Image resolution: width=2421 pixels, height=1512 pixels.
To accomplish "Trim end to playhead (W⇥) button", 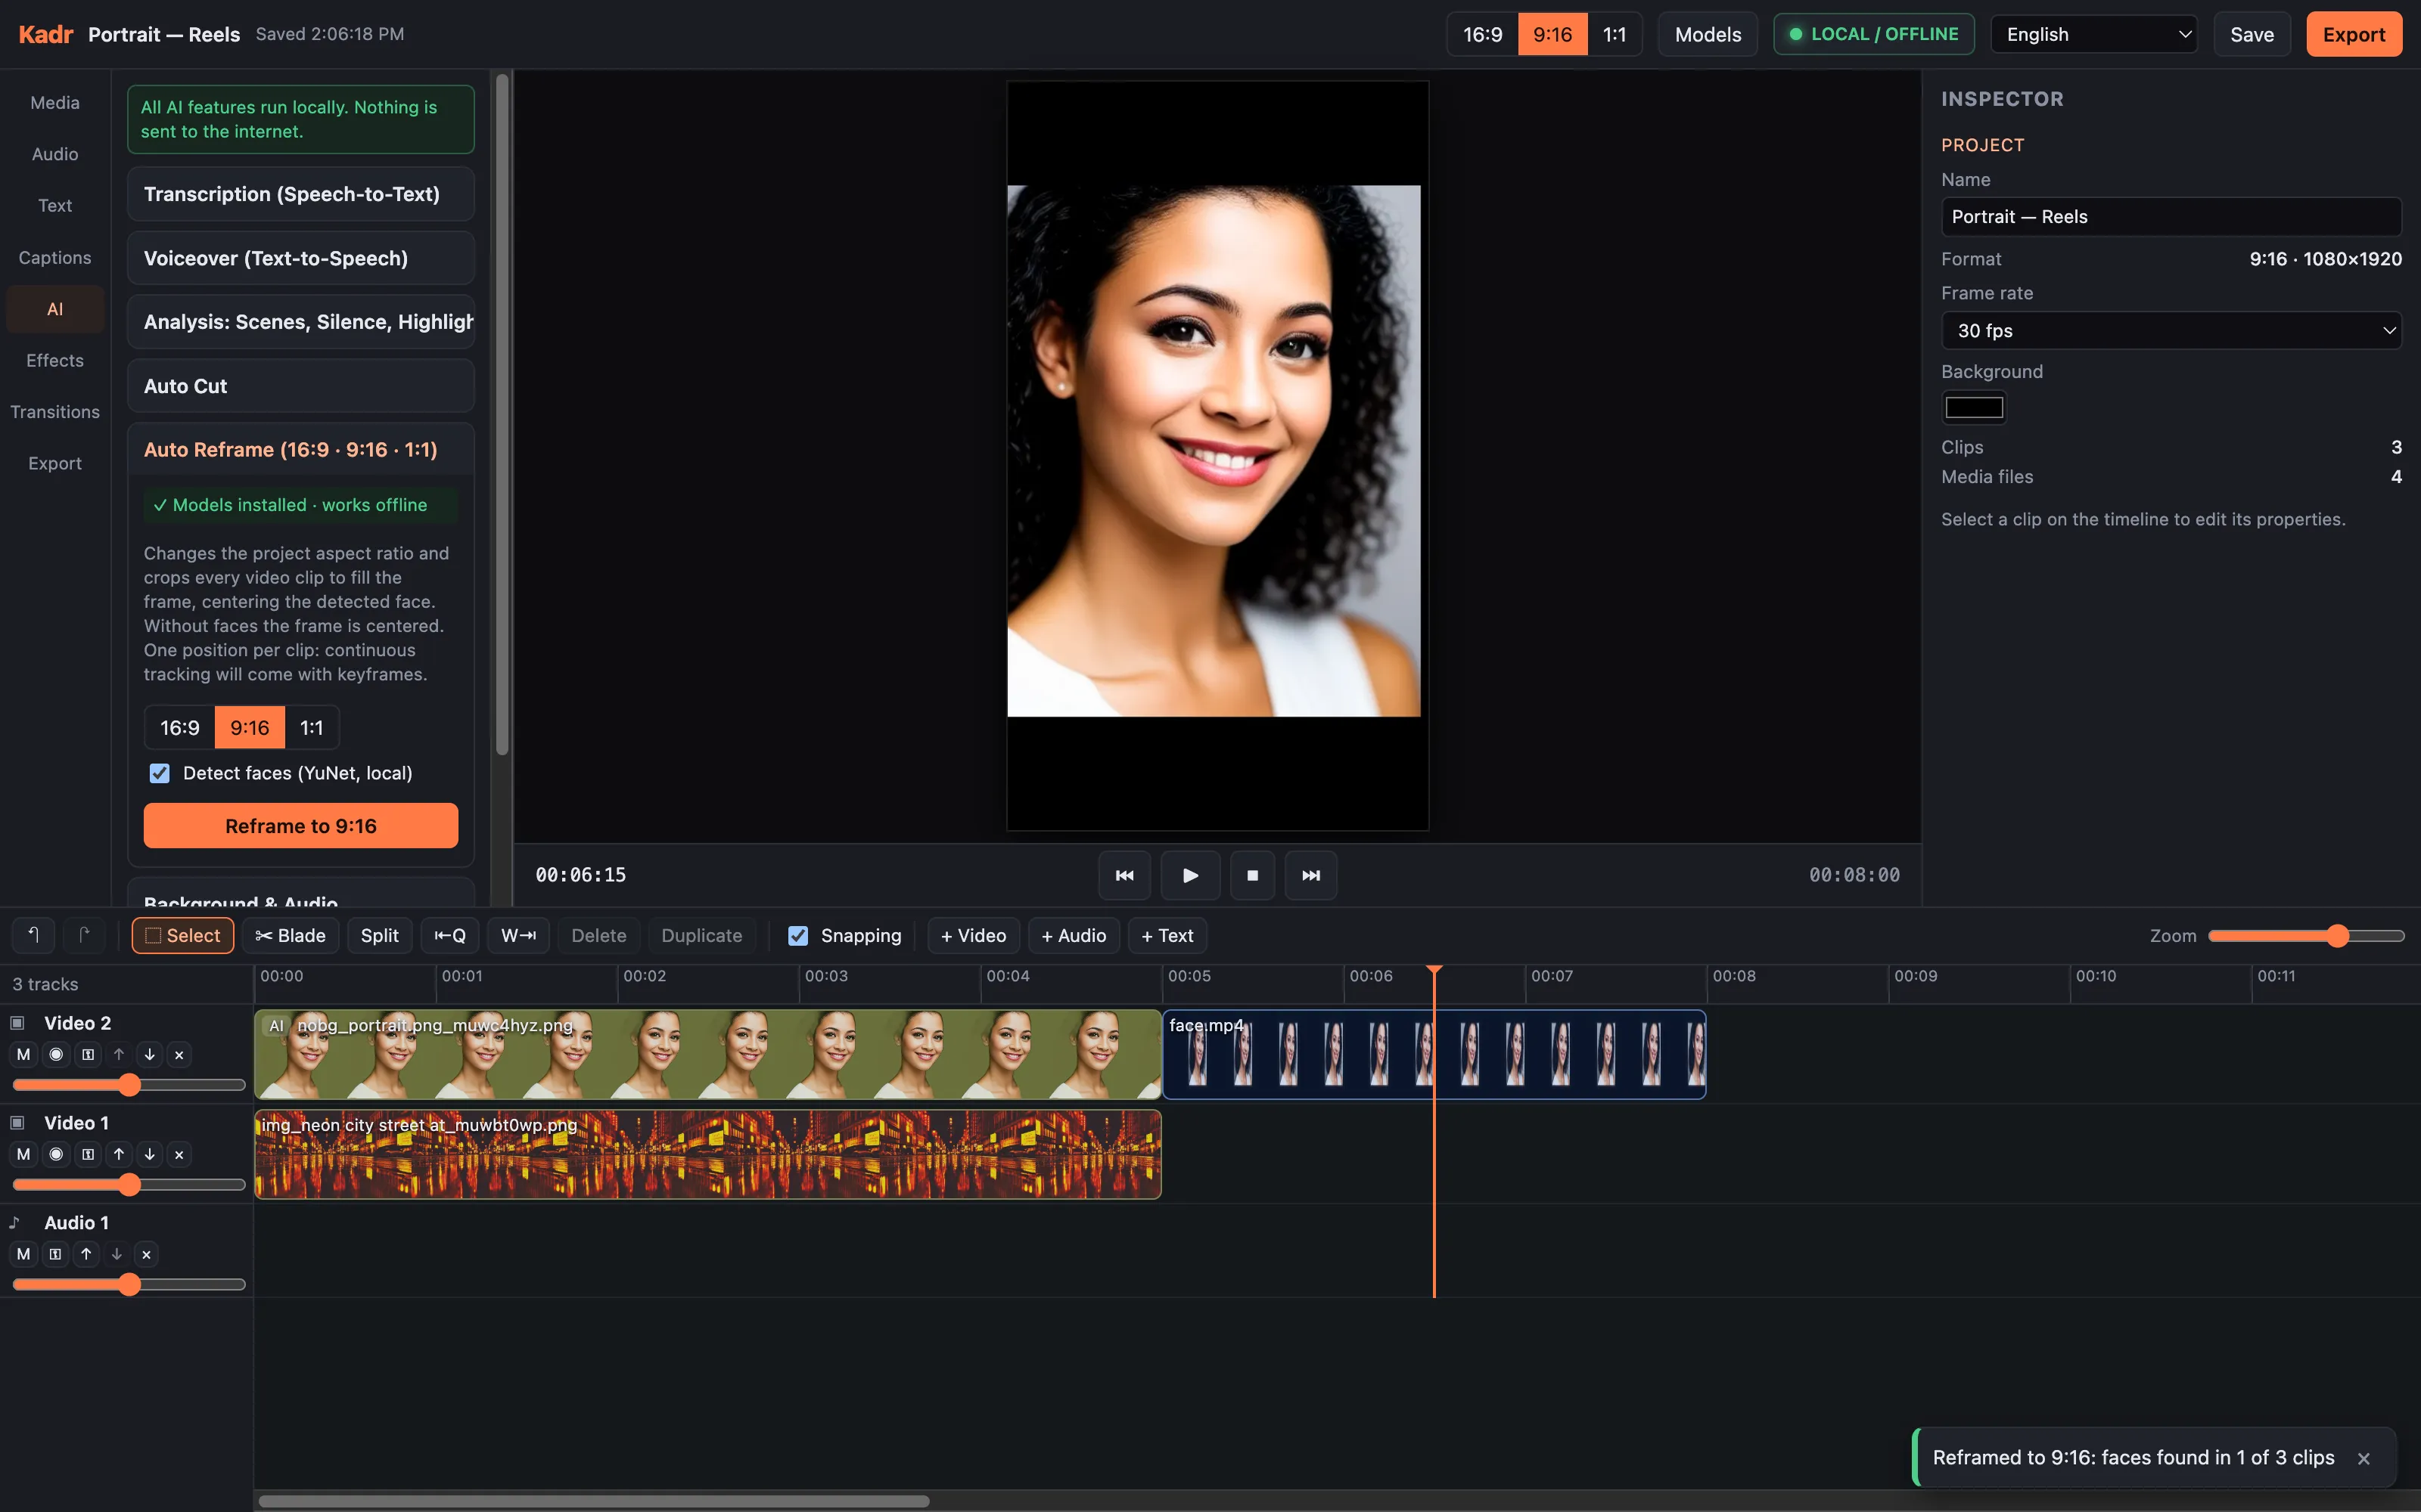I will (518, 935).
